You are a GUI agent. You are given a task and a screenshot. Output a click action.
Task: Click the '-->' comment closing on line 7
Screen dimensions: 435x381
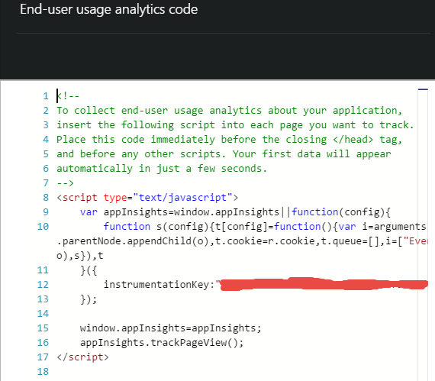pos(65,183)
